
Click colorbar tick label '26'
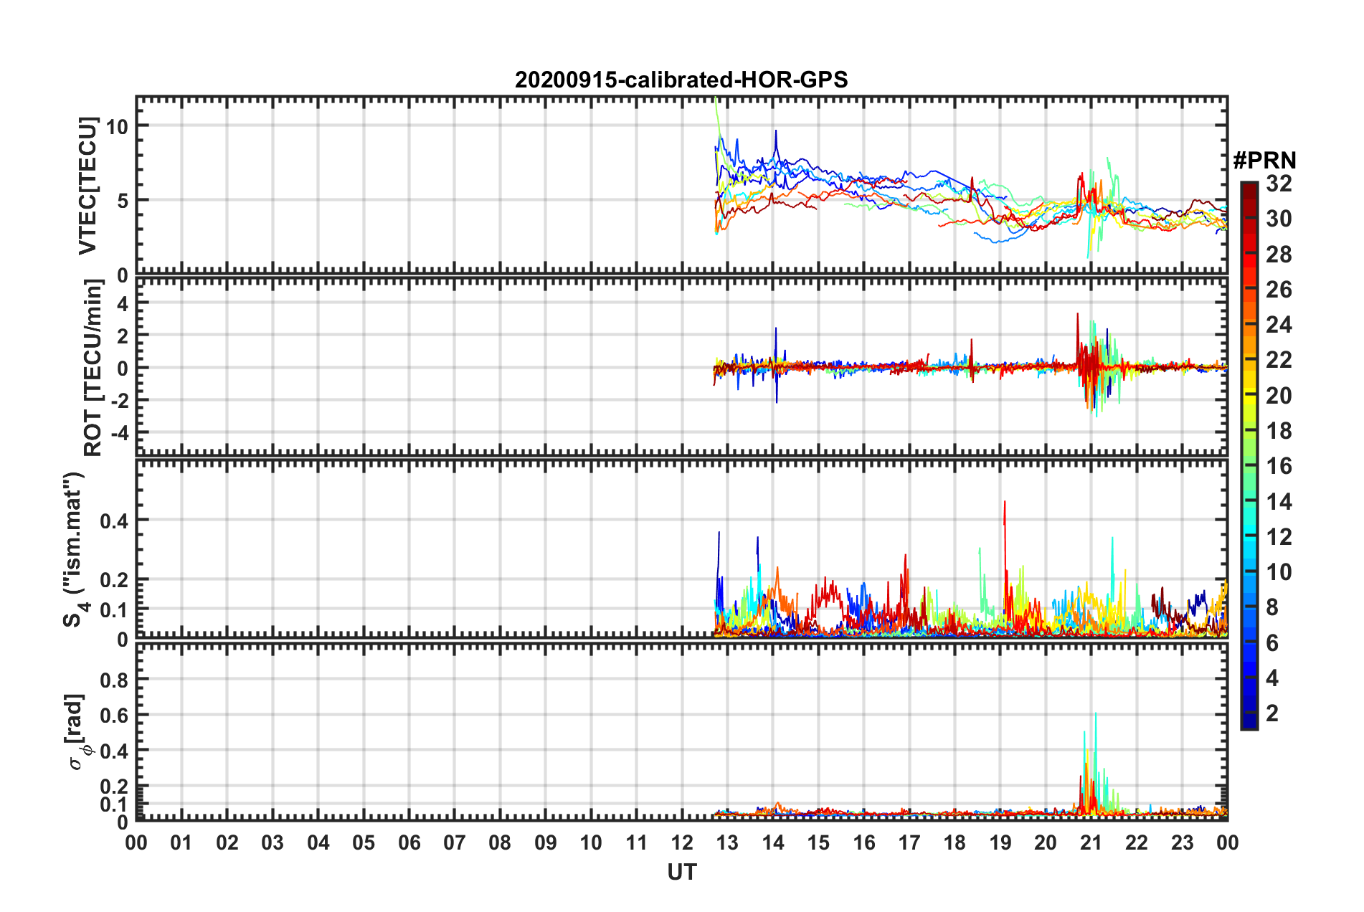tap(1279, 290)
